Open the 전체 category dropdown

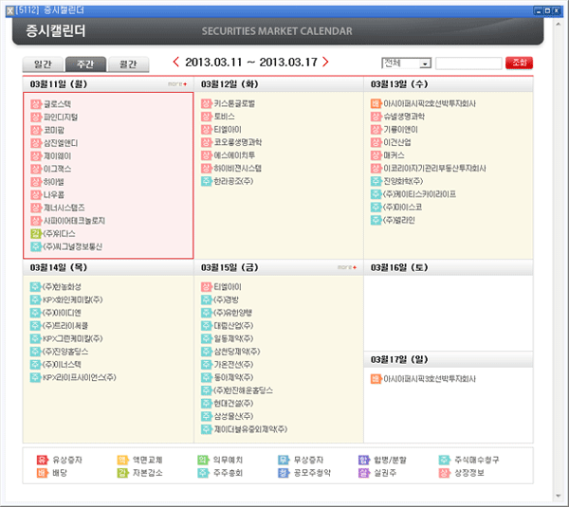[x=425, y=63]
